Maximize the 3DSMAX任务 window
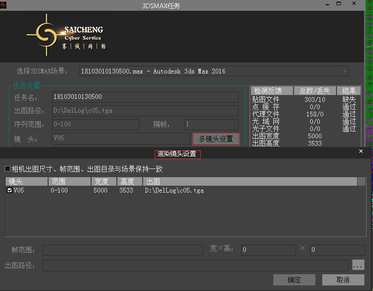This screenshot has width=373, height=291. [339, 4]
